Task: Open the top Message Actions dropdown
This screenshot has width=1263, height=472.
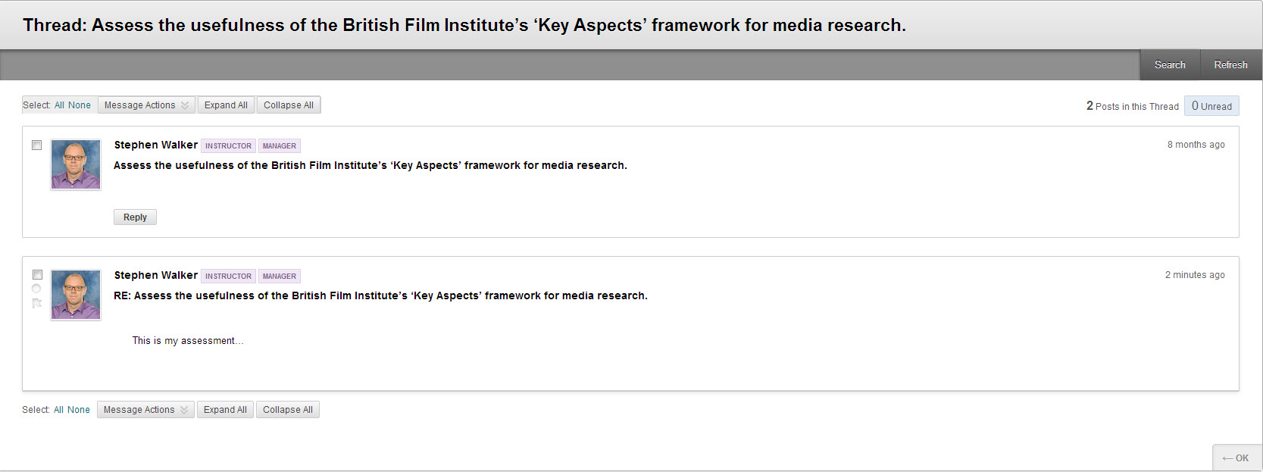Action: pyautogui.click(x=146, y=105)
